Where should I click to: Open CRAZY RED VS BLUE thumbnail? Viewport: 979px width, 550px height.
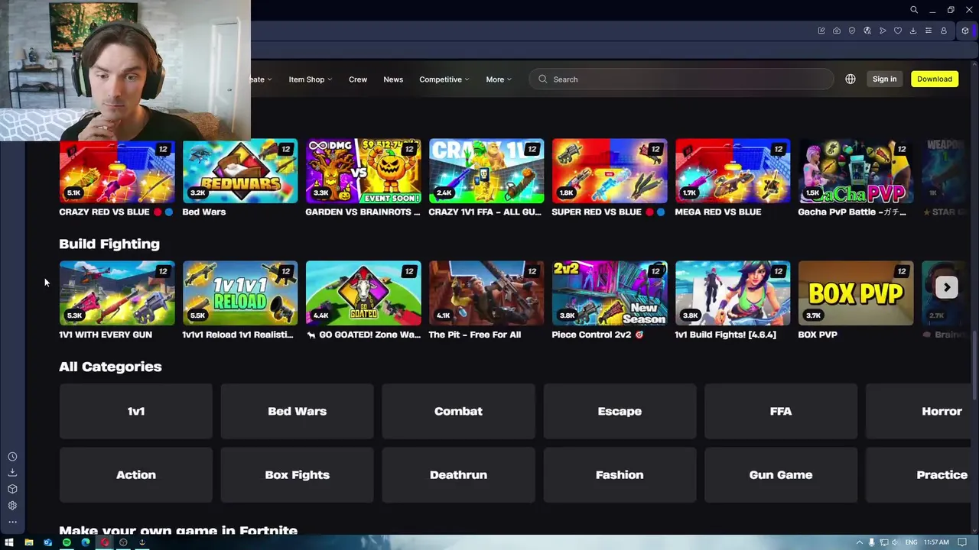[117, 171]
